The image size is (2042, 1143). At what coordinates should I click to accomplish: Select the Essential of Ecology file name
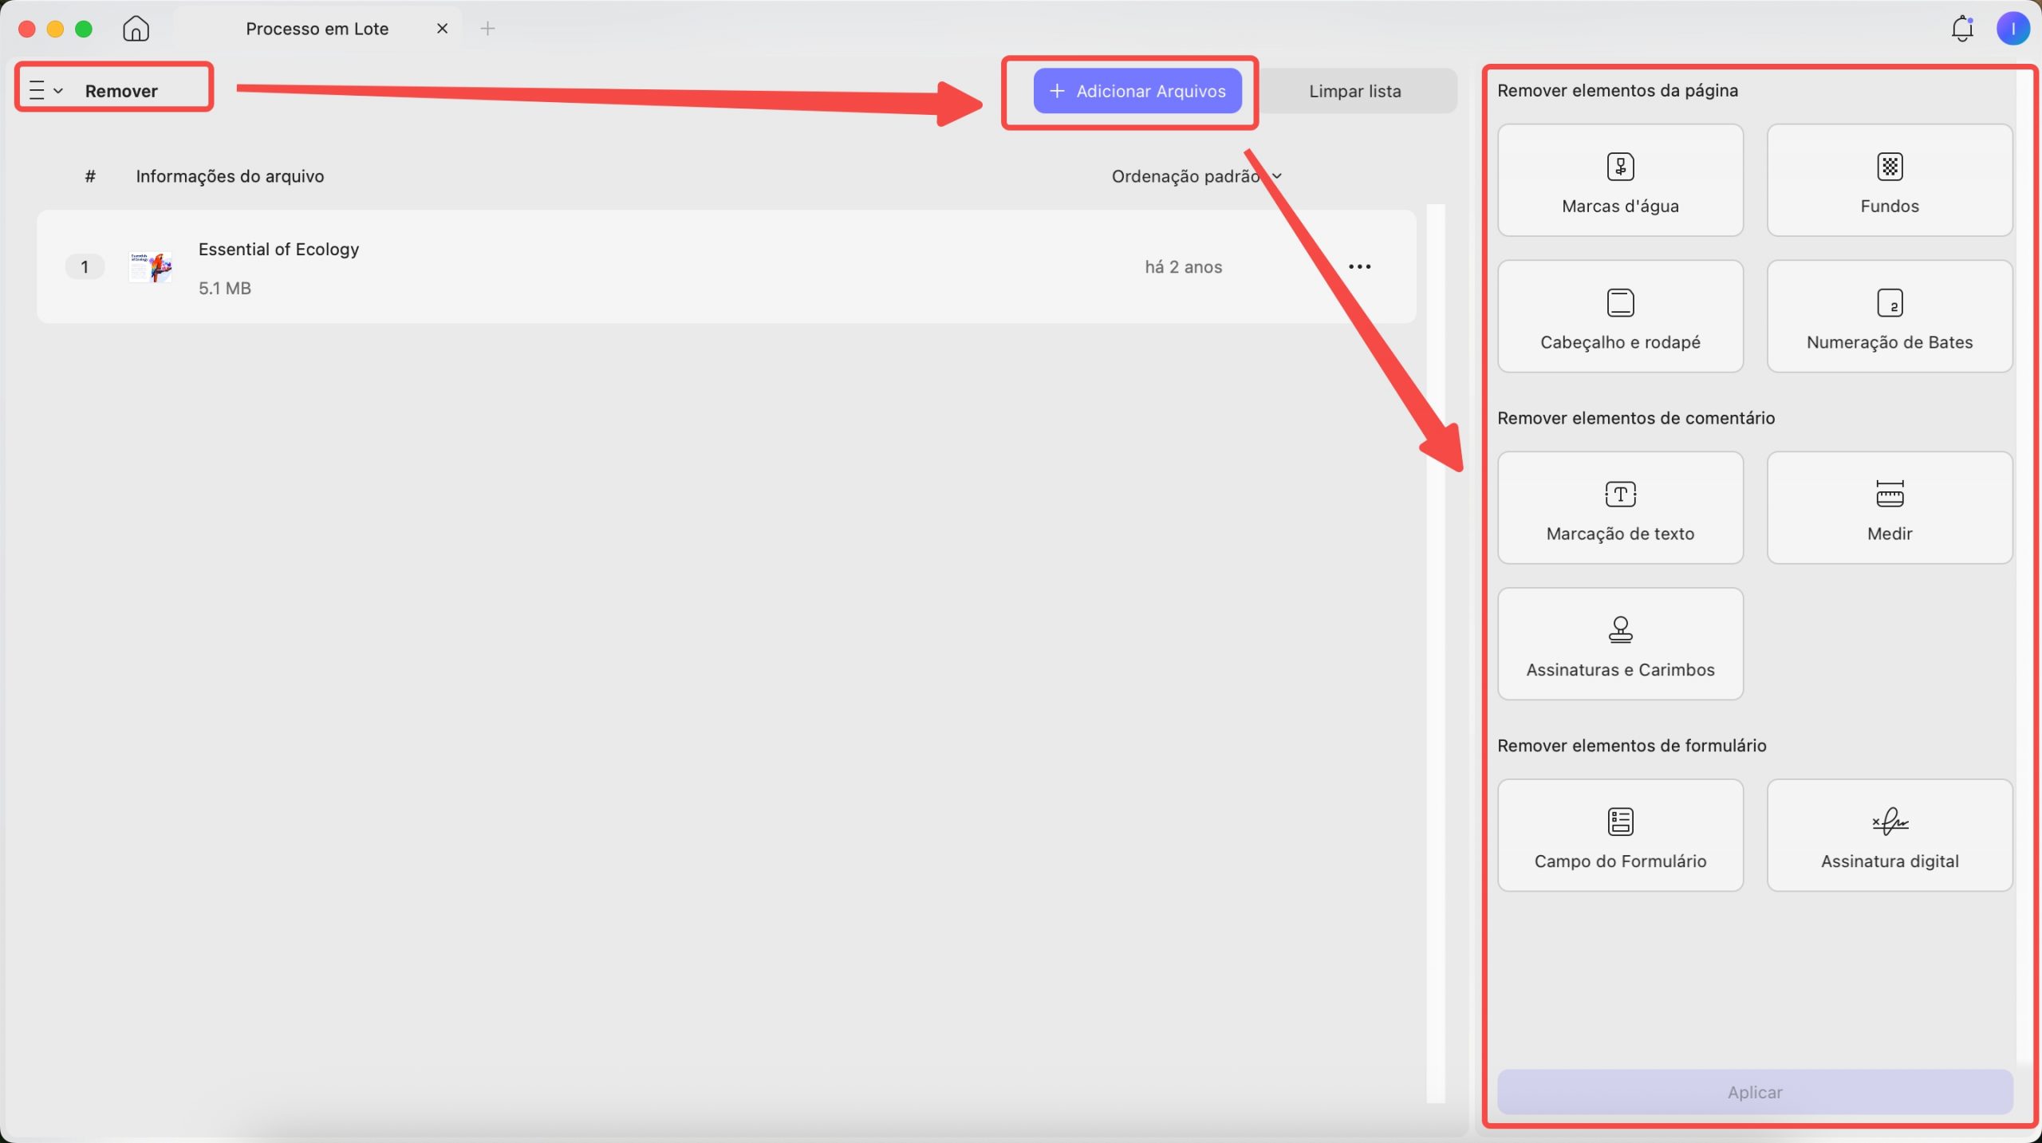coord(278,249)
